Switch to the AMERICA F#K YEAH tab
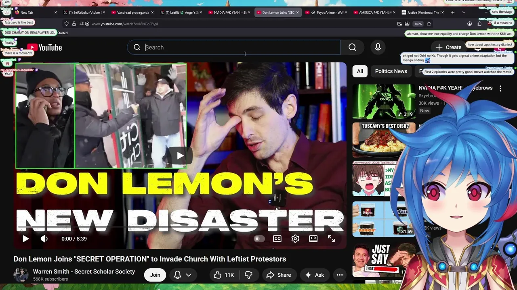The image size is (517, 290). 375,12
